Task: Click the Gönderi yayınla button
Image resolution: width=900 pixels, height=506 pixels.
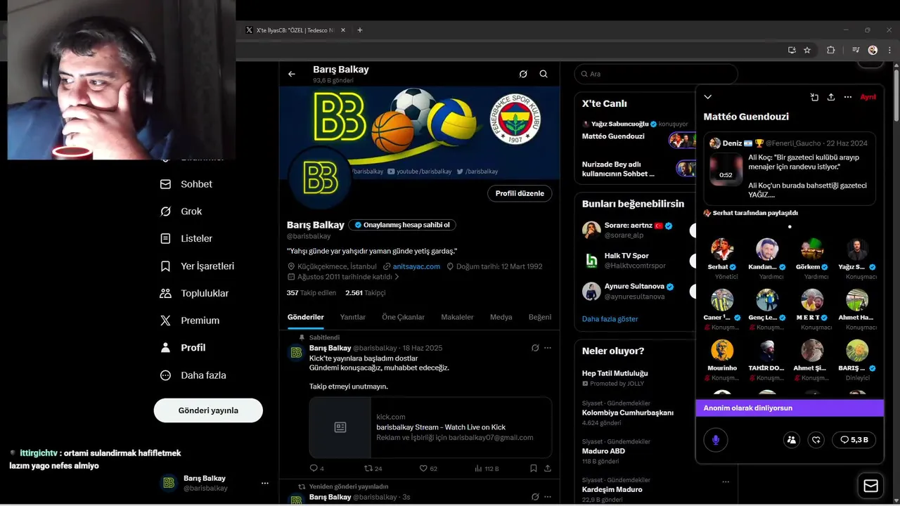Action: point(208,410)
